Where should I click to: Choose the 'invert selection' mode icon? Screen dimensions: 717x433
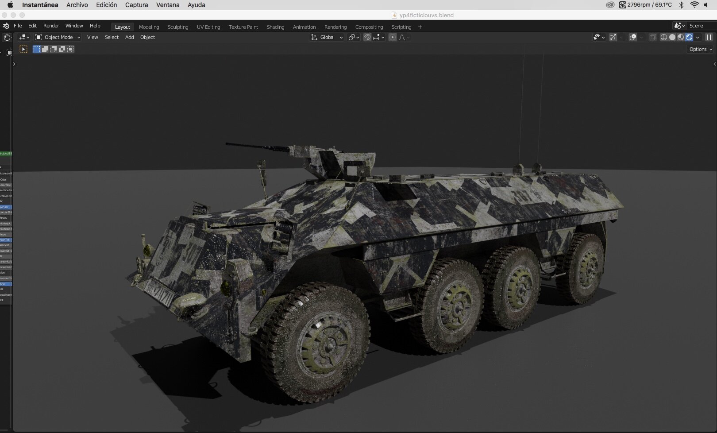62,49
